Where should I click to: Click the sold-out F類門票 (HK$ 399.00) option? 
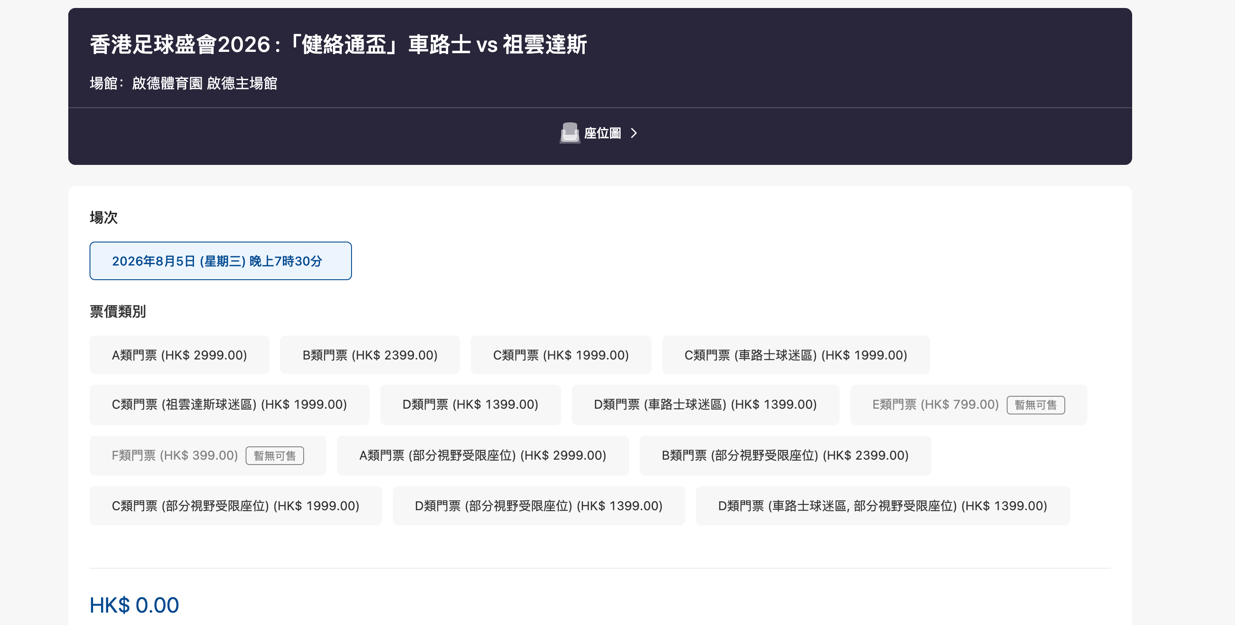pyautogui.click(x=207, y=455)
